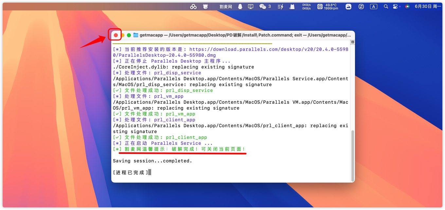Switch input method via the A icon
This screenshot has width=445, height=210.
[x=373, y=7]
